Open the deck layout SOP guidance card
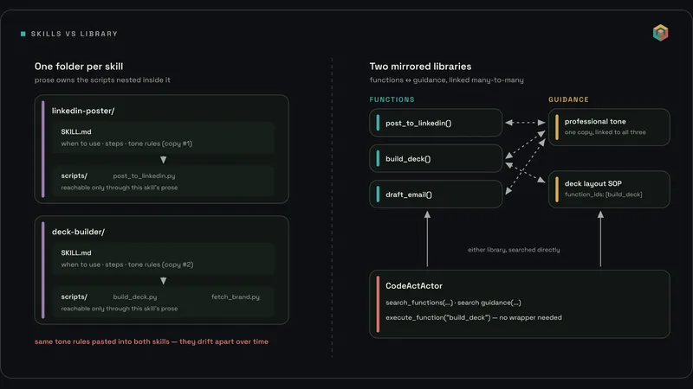Image resolution: width=693 pixels, height=389 pixels. pyautogui.click(x=609, y=189)
